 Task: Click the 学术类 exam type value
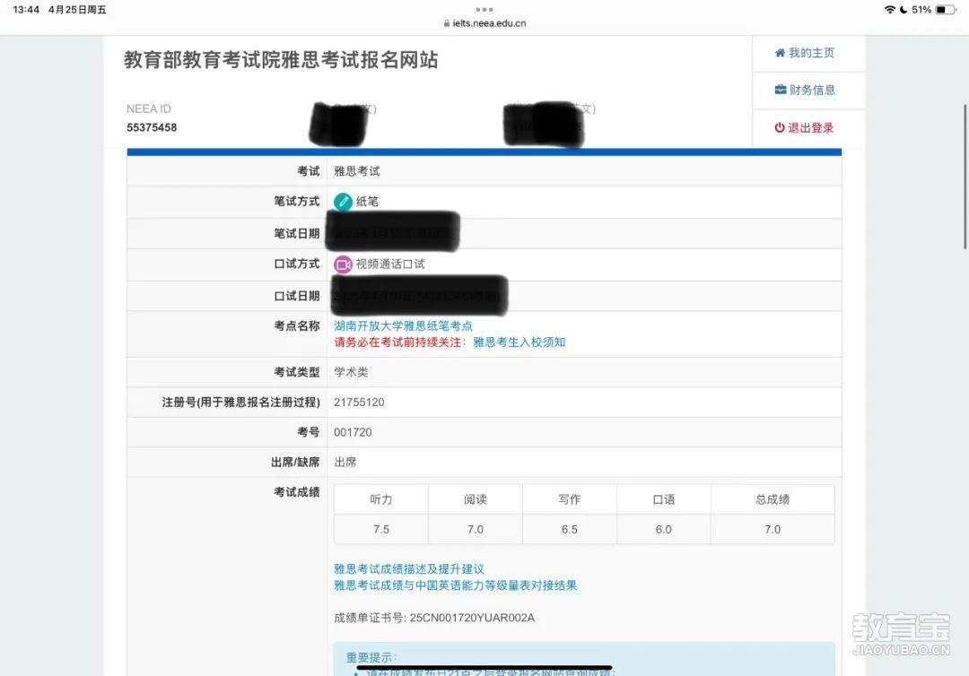(x=351, y=372)
